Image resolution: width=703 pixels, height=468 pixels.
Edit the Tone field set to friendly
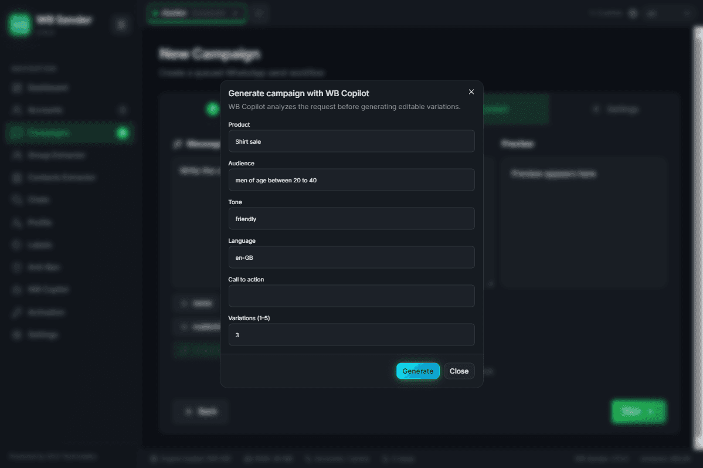click(x=352, y=219)
